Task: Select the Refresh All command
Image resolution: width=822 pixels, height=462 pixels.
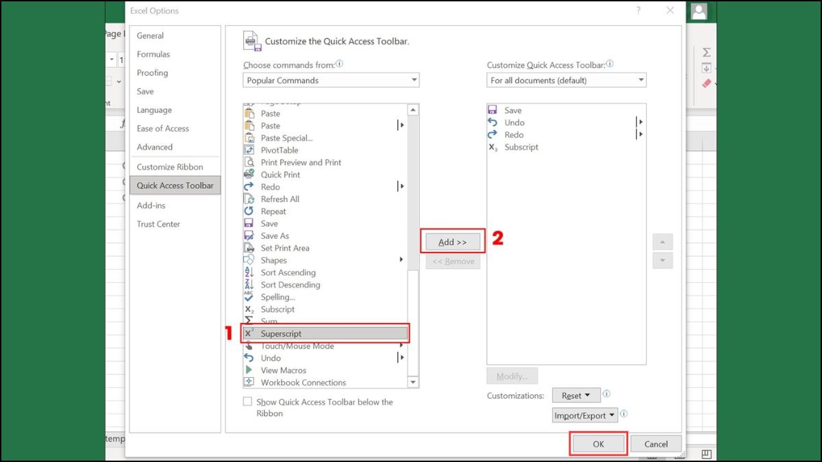Action: tap(325, 199)
